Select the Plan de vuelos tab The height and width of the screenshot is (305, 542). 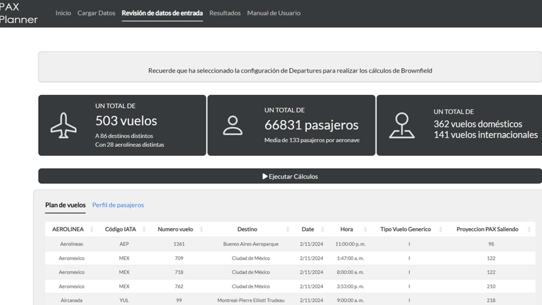[65, 205]
